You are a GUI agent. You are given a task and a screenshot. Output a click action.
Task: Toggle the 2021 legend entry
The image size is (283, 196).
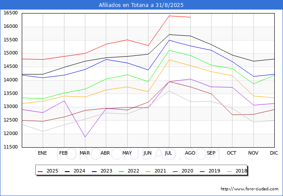pyautogui.click(x=160, y=171)
